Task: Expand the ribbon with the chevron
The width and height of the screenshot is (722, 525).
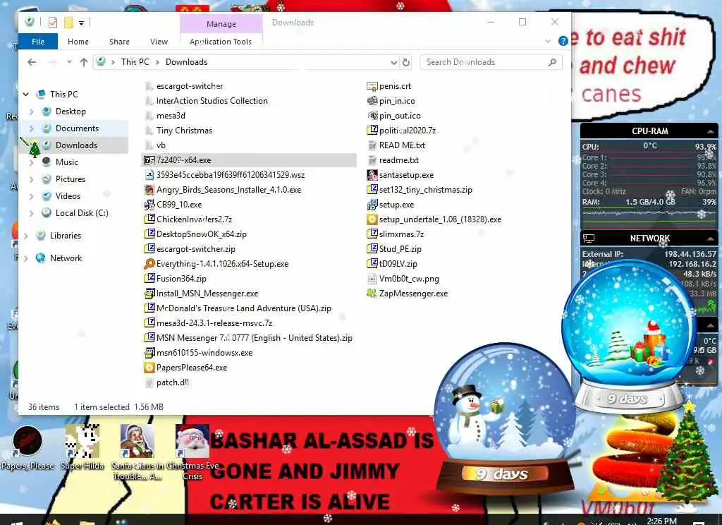Action: [x=547, y=41]
